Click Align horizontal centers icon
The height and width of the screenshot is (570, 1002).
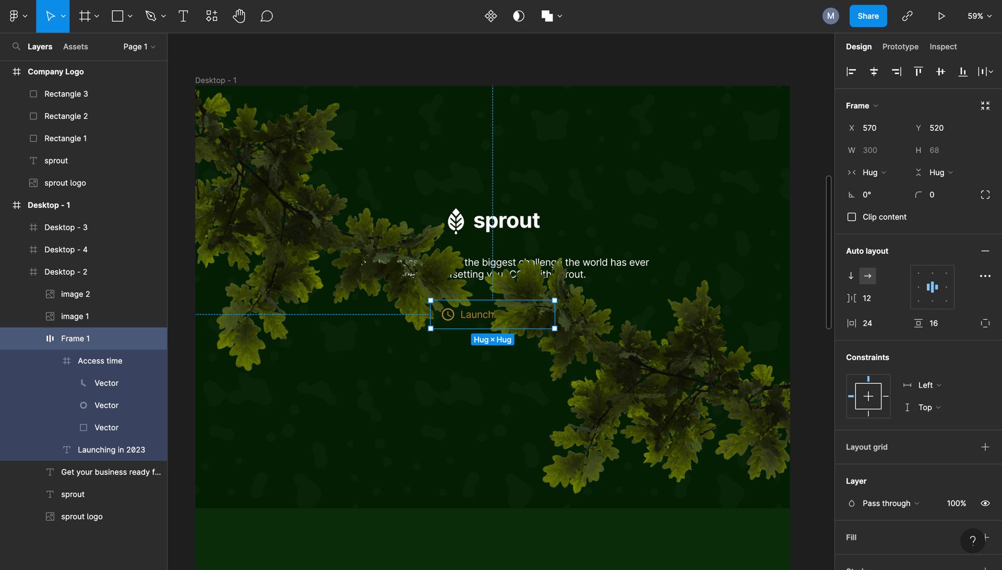tap(874, 71)
